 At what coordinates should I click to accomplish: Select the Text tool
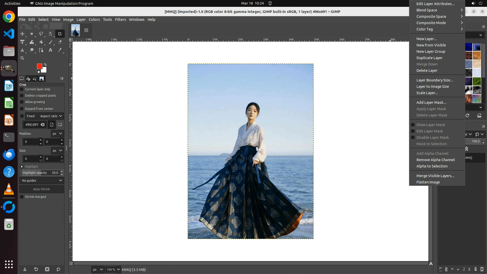coord(50,50)
